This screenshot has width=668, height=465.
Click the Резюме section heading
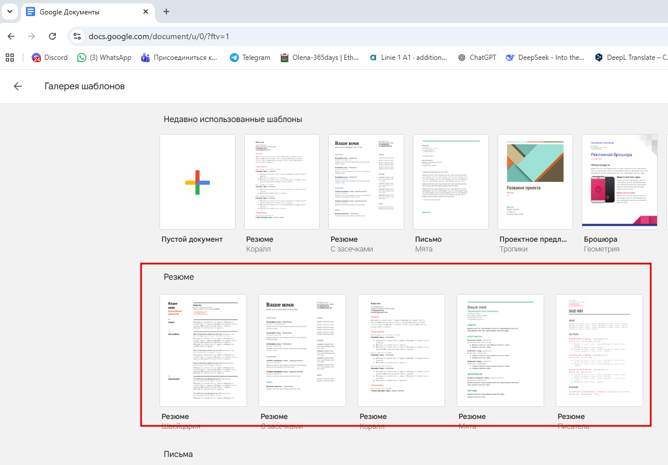tap(179, 277)
